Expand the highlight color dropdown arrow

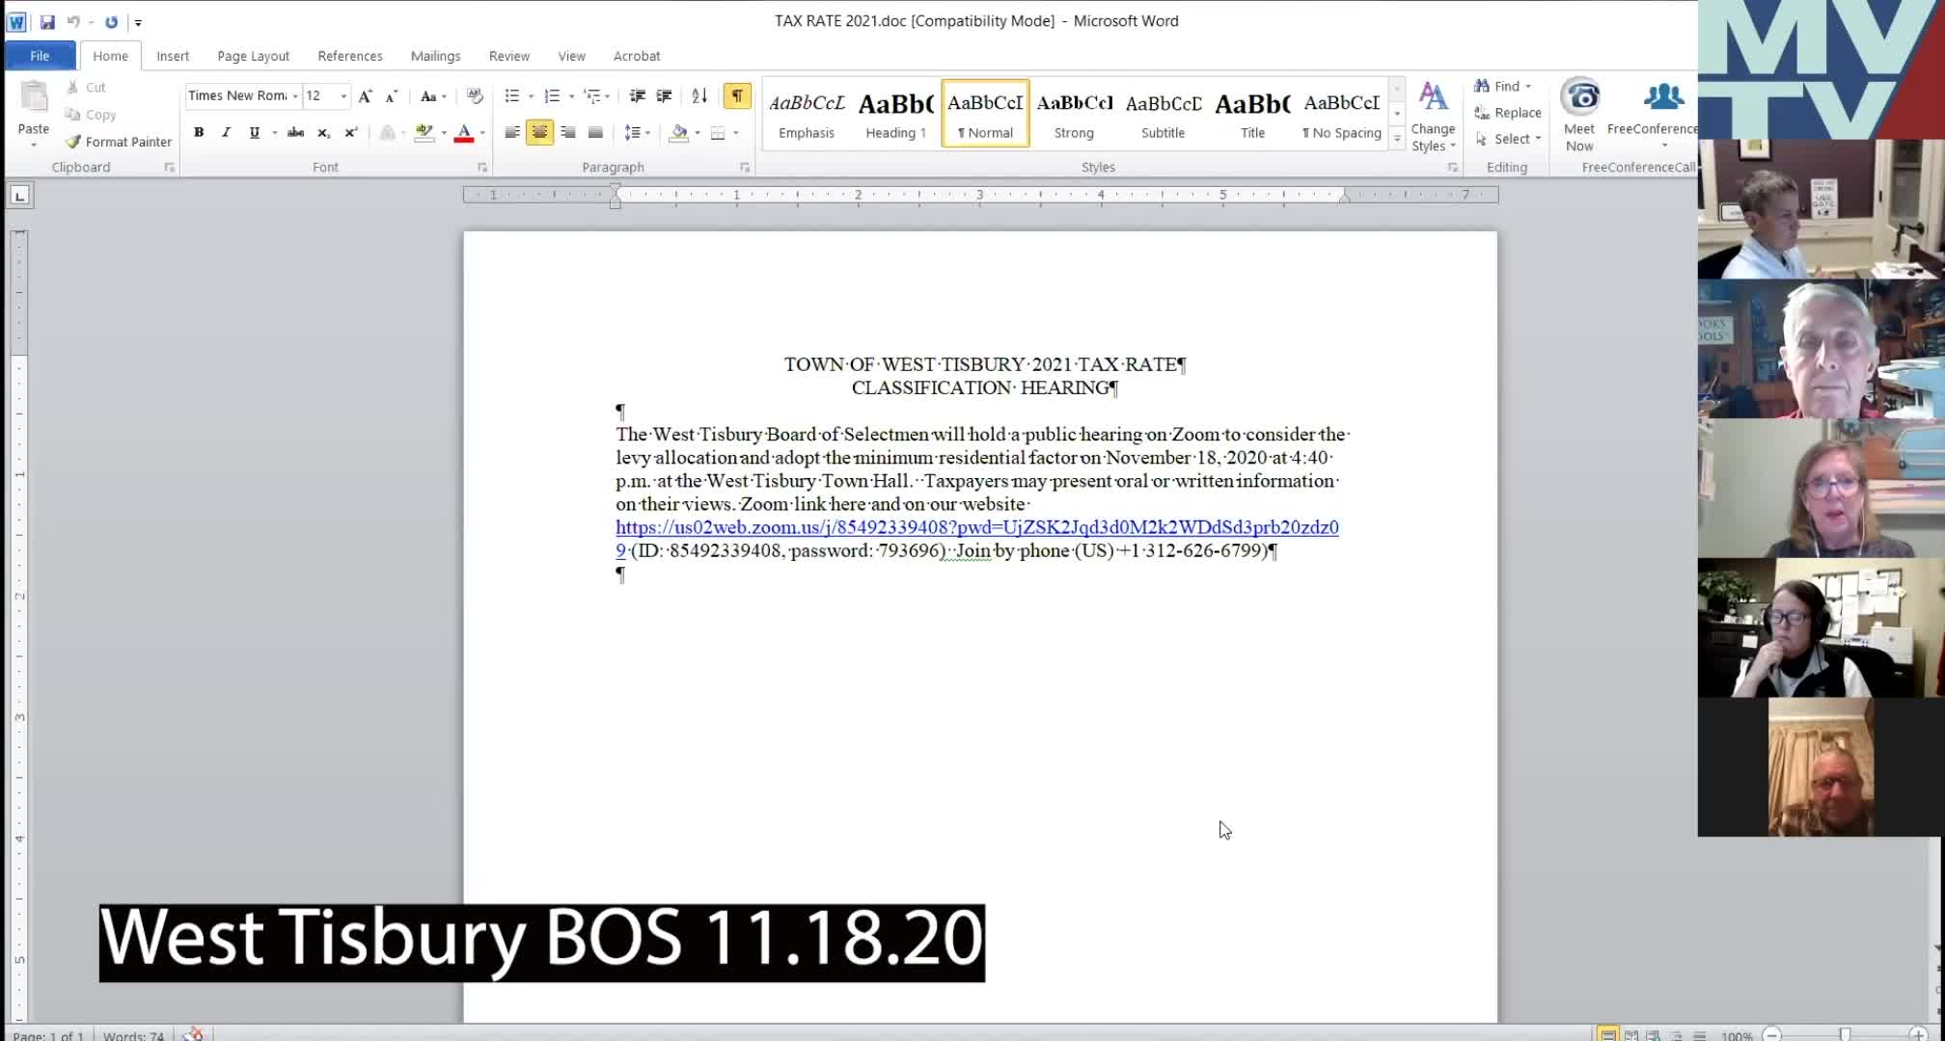pyautogui.click(x=444, y=132)
